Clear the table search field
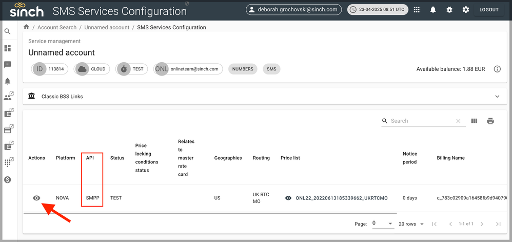 click(459, 121)
